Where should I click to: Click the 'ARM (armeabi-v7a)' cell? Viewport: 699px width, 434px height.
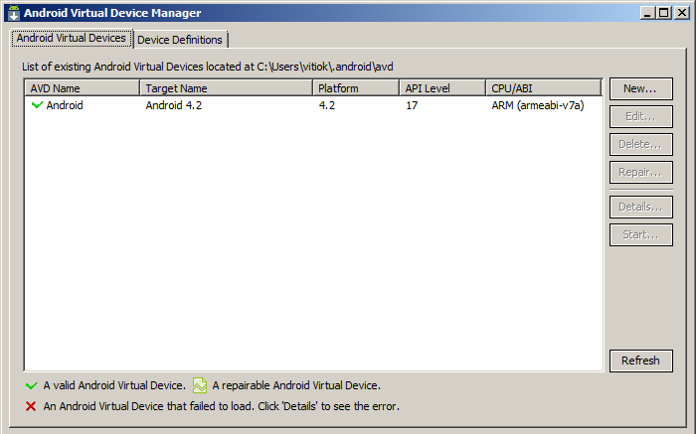pos(538,105)
